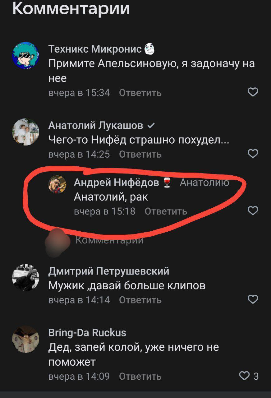Screen dimensions: 271x398
Task: Tap the heart on Андрей Нифёдов's reply
Action: (x=253, y=211)
